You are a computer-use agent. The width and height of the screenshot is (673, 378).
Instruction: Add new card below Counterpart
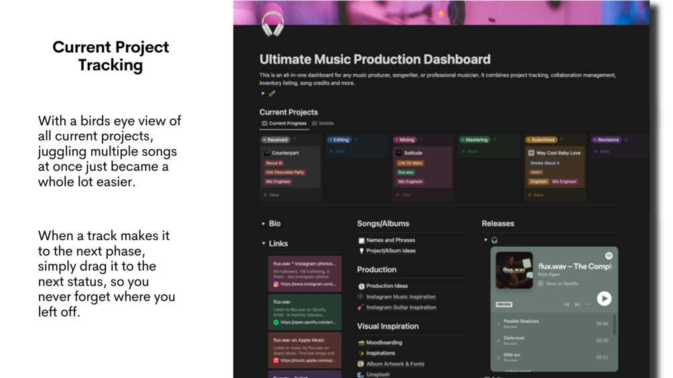pyautogui.click(x=271, y=195)
